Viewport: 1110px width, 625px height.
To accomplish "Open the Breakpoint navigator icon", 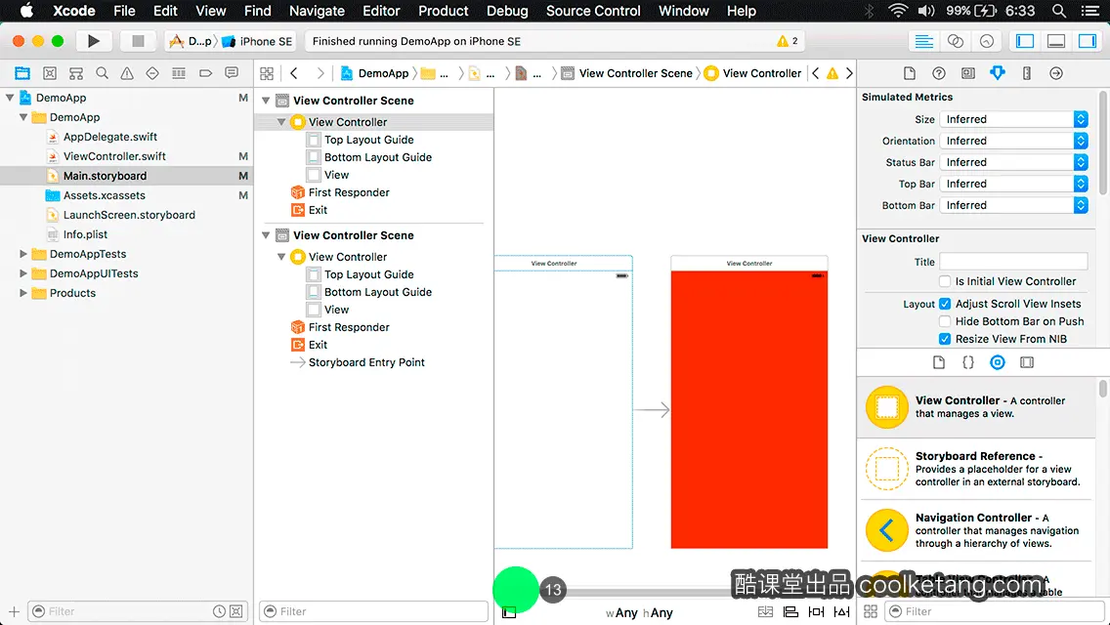I will [x=205, y=73].
